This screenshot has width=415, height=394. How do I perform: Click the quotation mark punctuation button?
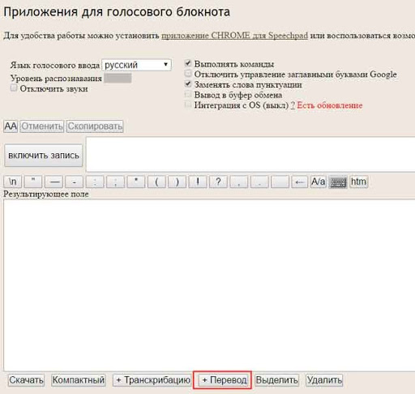33,182
